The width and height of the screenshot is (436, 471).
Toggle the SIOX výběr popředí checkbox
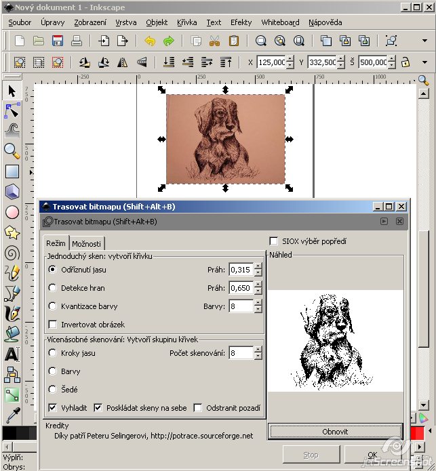274,241
